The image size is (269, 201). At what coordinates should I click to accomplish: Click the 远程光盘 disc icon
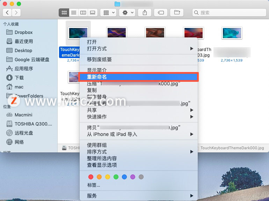point(9,133)
